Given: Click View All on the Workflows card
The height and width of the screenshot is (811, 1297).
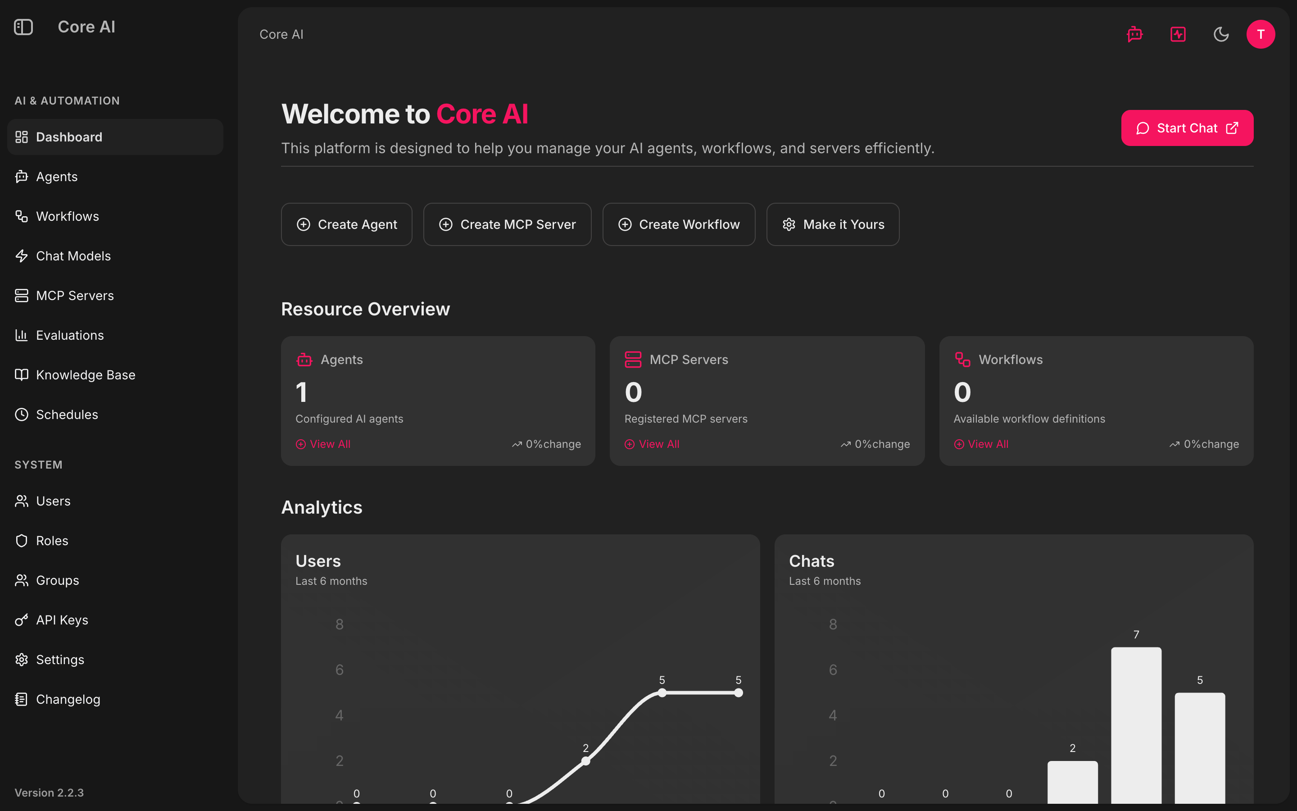Looking at the screenshot, I should [981, 444].
